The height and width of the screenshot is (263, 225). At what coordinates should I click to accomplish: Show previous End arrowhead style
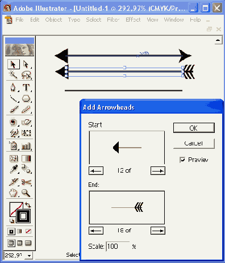click(x=96, y=231)
